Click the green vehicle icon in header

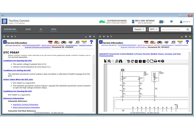tap(102, 22)
